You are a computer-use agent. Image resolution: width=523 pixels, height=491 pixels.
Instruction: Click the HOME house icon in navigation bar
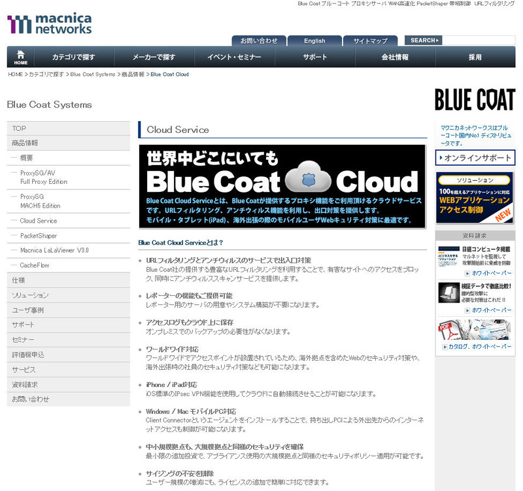click(x=21, y=56)
